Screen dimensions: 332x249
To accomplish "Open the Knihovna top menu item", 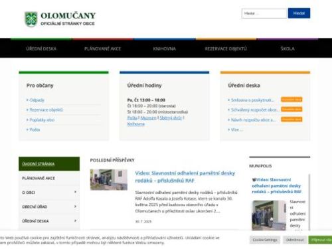I will [x=165, y=48].
